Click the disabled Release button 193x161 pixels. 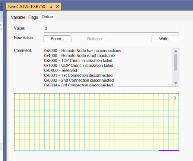(94, 39)
